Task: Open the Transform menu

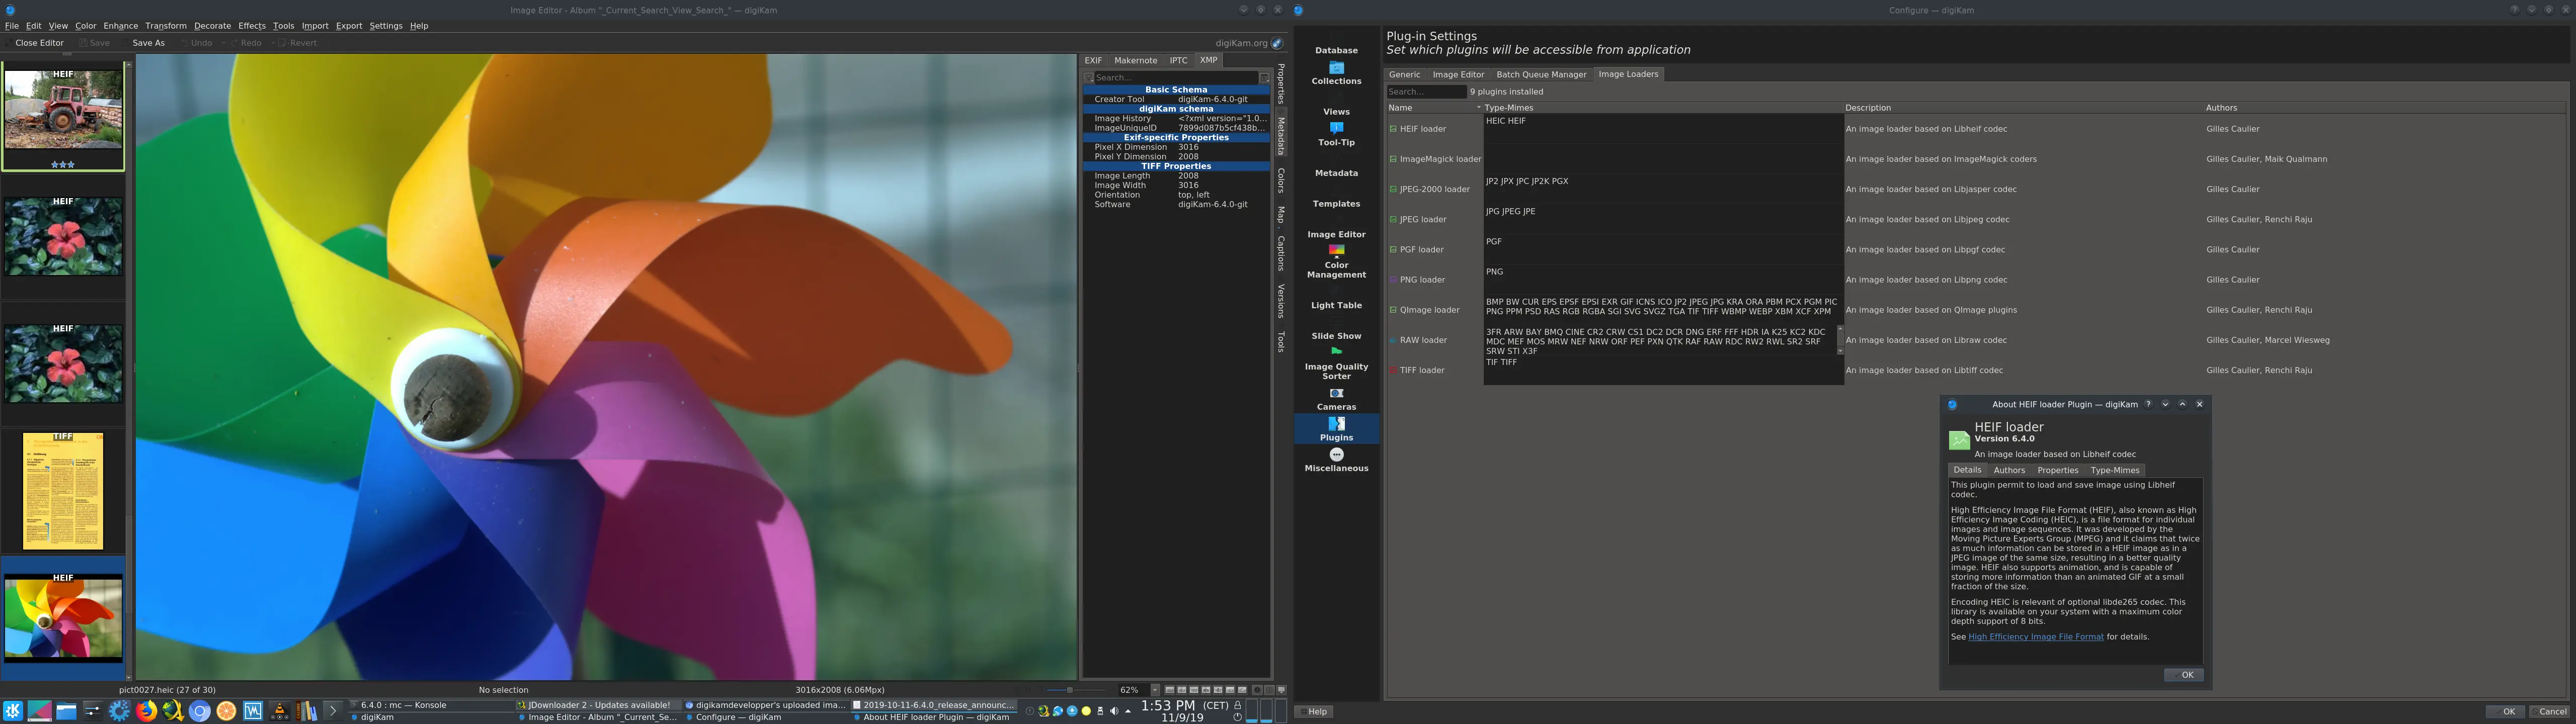Action: click(165, 25)
